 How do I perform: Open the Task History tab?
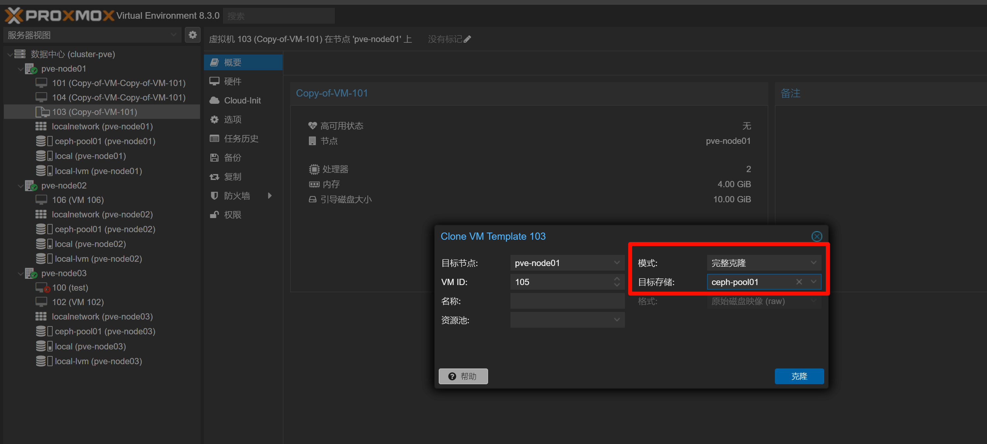pos(243,139)
